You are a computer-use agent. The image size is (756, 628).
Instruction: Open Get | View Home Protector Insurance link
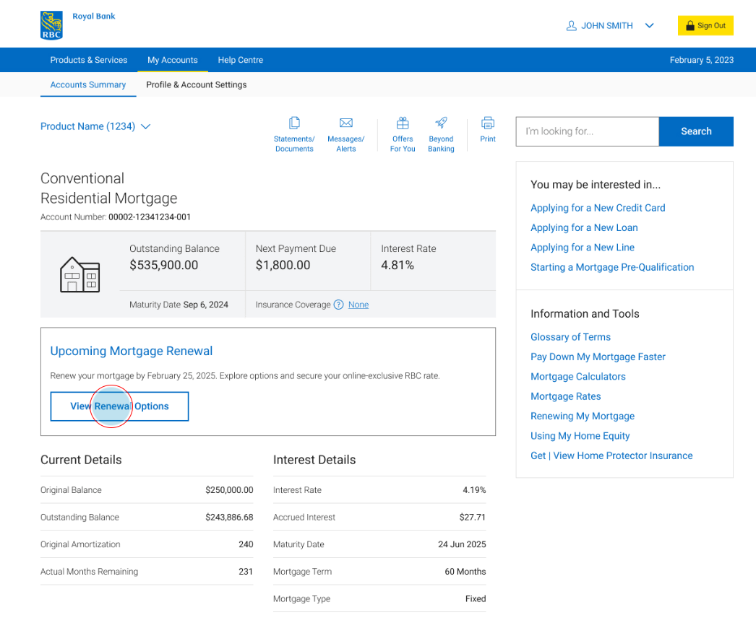click(x=611, y=455)
